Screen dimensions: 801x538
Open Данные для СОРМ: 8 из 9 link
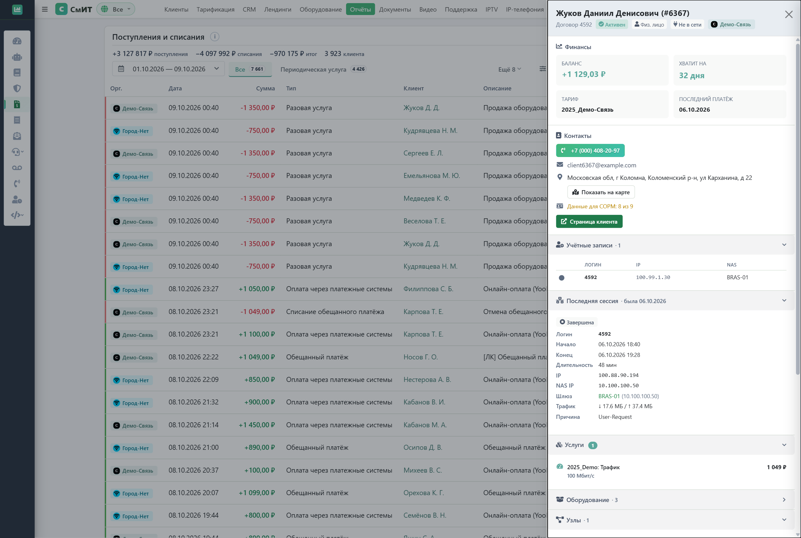(600, 206)
